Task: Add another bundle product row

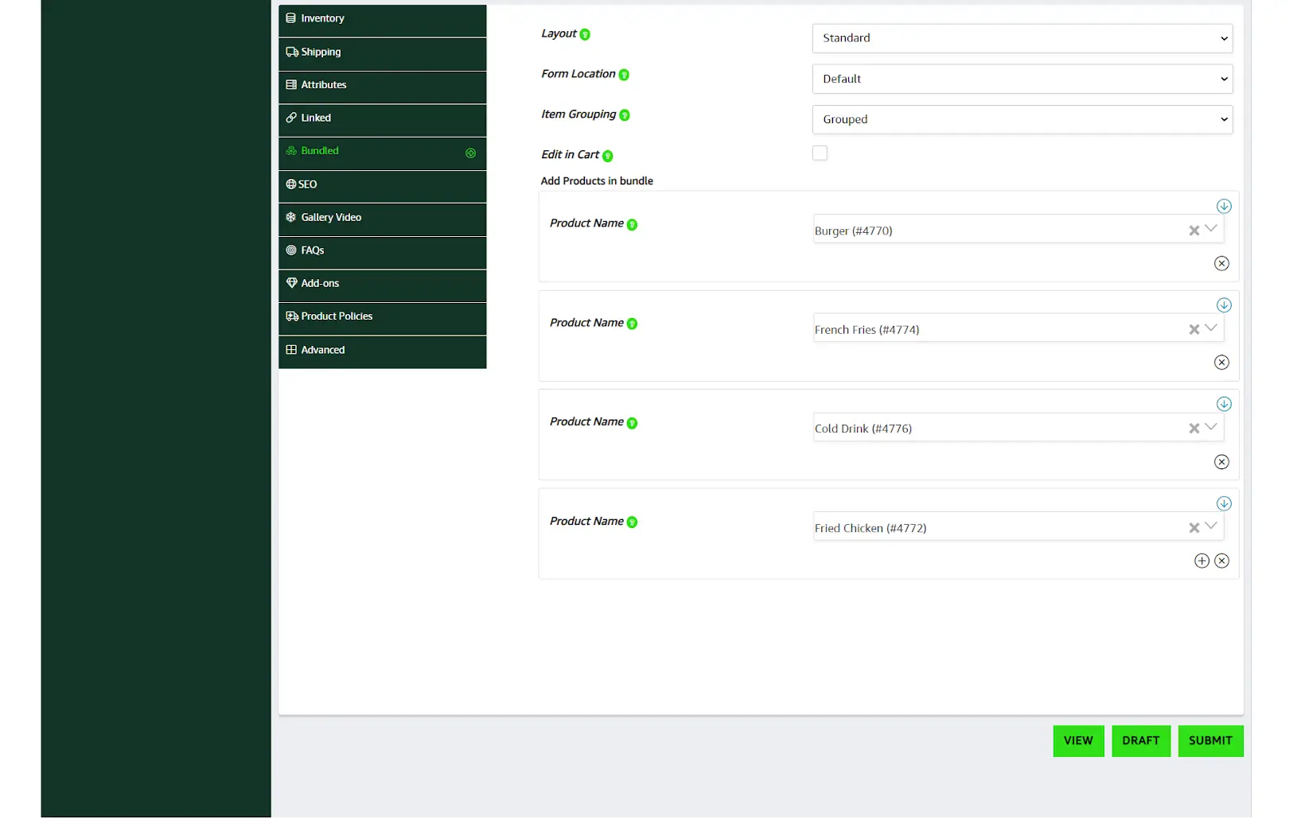Action: [x=1201, y=561]
